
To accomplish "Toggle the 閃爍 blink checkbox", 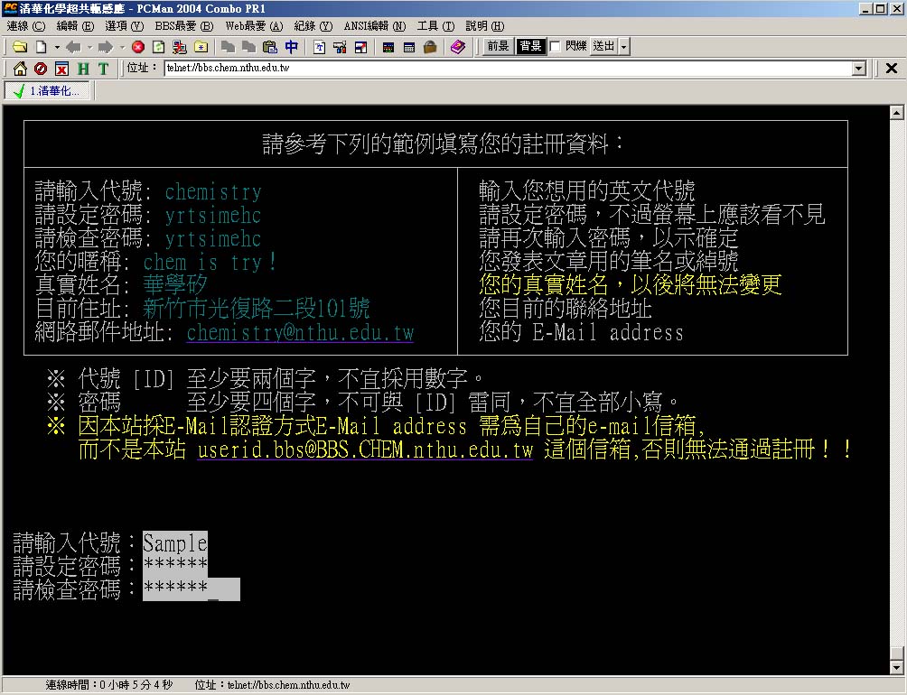I will coord(556,47).
